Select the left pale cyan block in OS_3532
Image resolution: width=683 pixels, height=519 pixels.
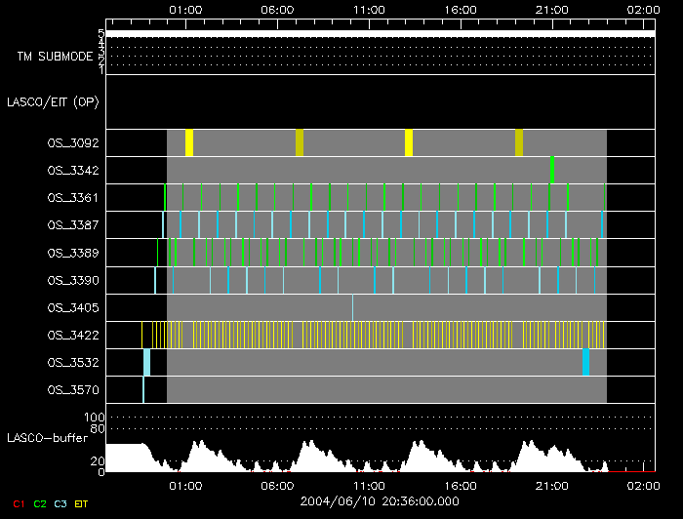coord(147,362)
